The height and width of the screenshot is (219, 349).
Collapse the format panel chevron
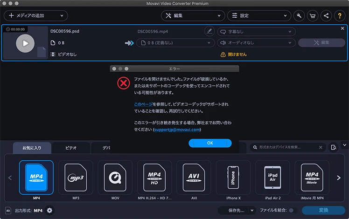point(344,145)
